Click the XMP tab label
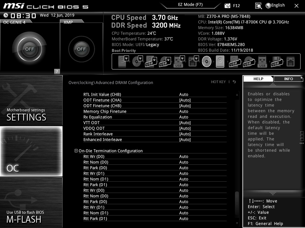This screenshot has height=228, width=305. click(x=68, y=22)
